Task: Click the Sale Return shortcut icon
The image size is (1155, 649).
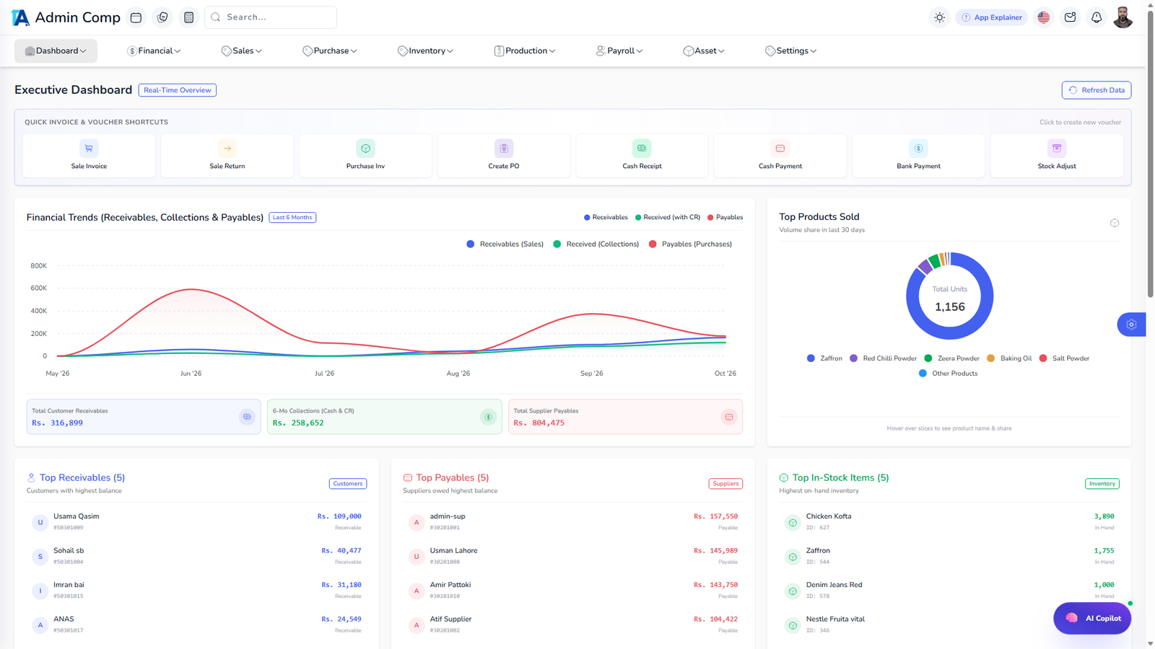Action: point(227,149)
